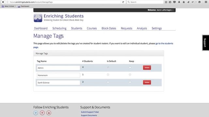Image resolution: width=209 pixels, height=117 pixels.
Task: Open Support Documents link
Action: click(89, 115)
